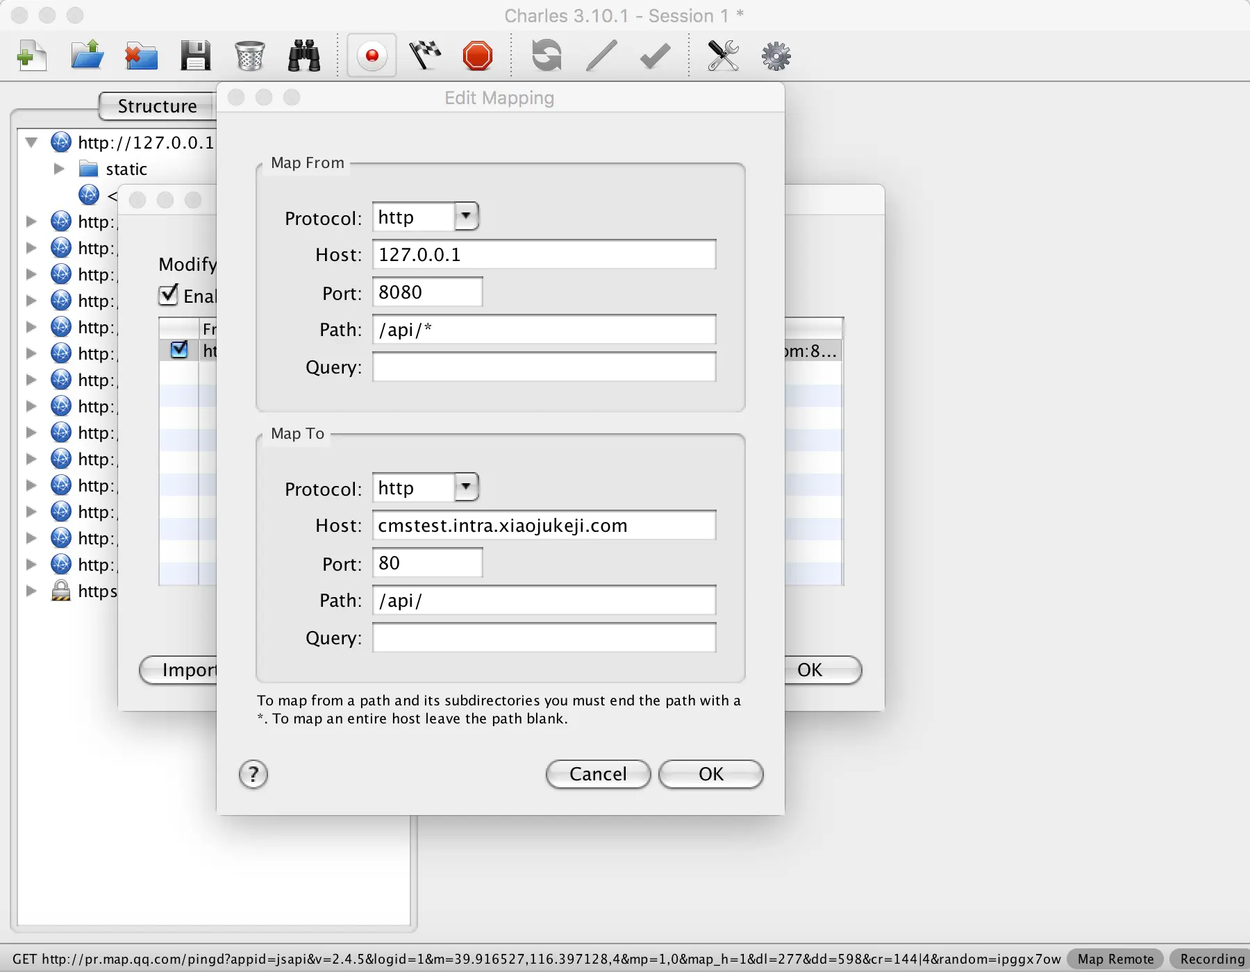Click the GET request status bar text

pos(536,959)
